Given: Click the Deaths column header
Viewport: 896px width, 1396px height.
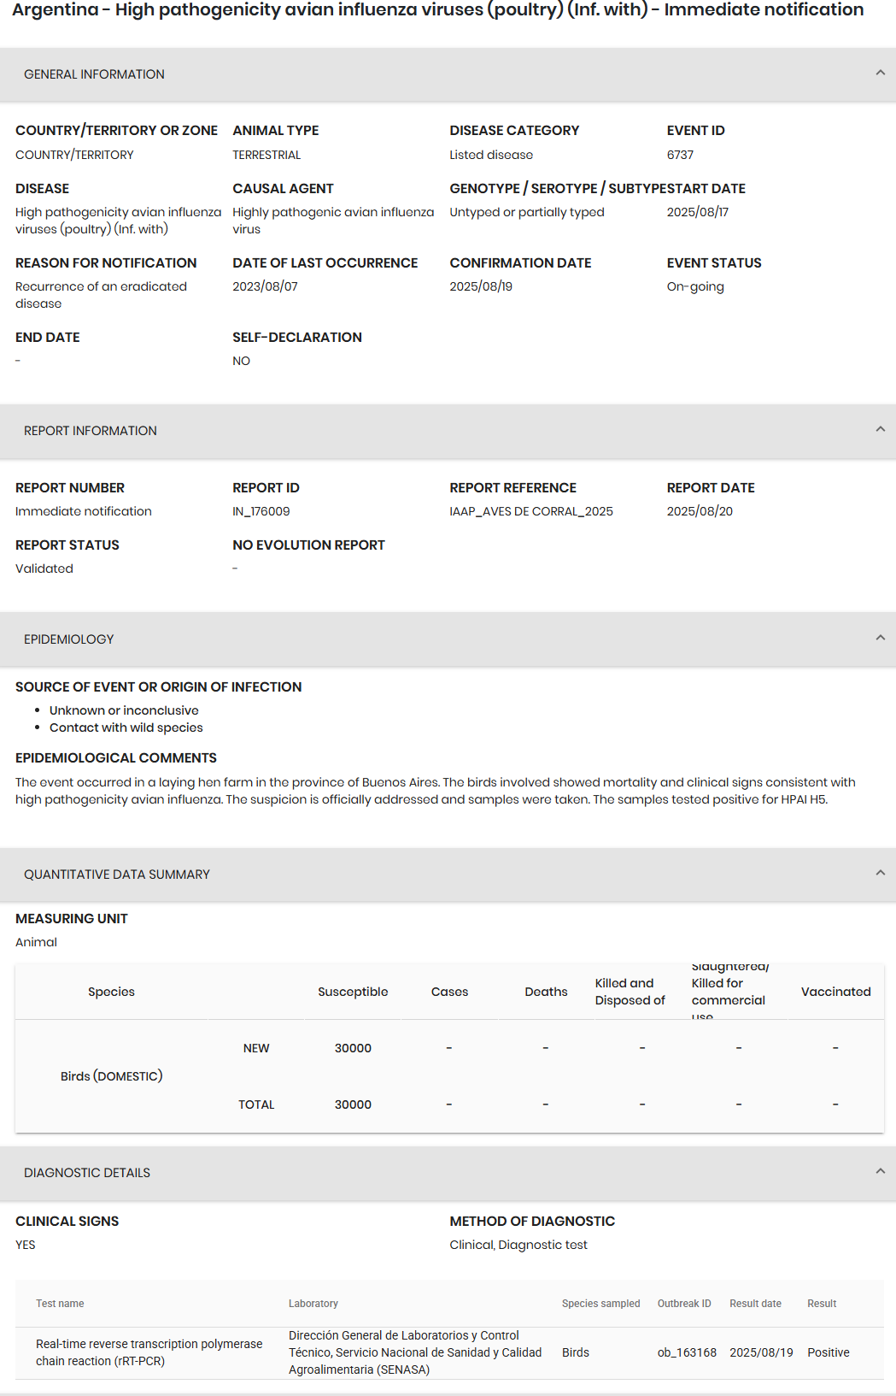Looking at the screenshot, I should pos(546,992).
